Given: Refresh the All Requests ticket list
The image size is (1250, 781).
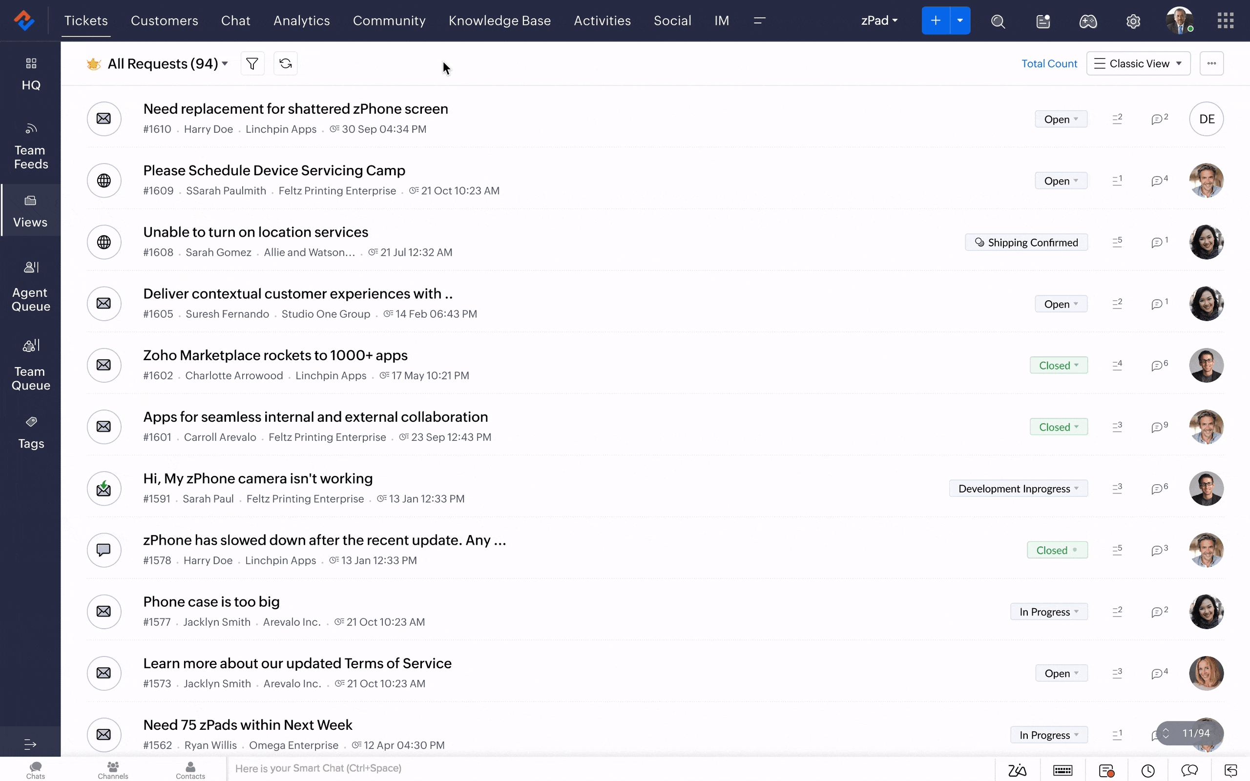Looking at the screenshot, I should [285, 63].
